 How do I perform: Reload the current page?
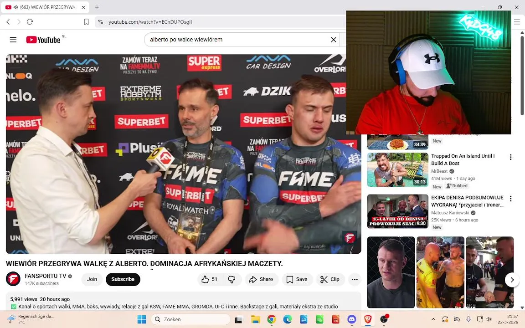pos(30,22)
